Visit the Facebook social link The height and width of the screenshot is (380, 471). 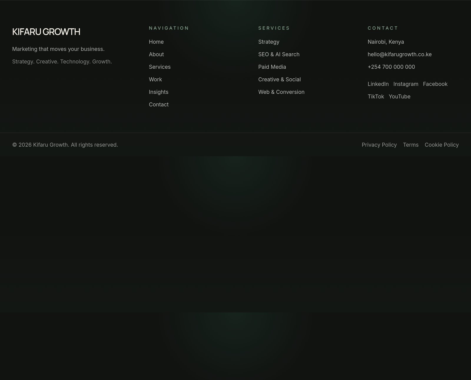click(x=435, y=84)
